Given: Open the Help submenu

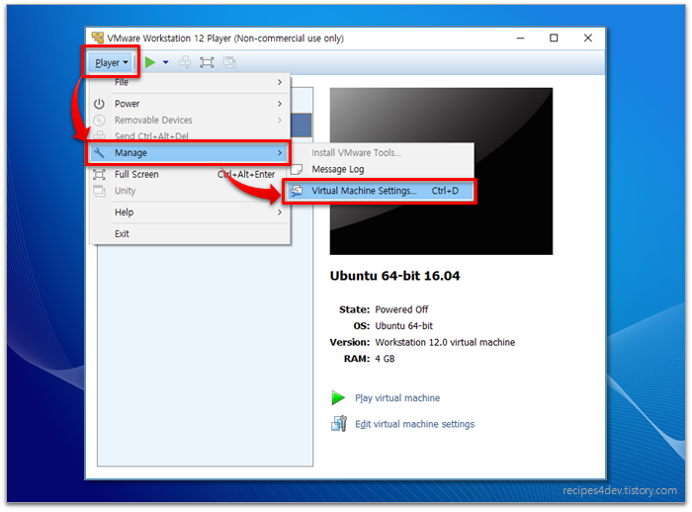Looking at the screenshot, I should tap(190, 213).
